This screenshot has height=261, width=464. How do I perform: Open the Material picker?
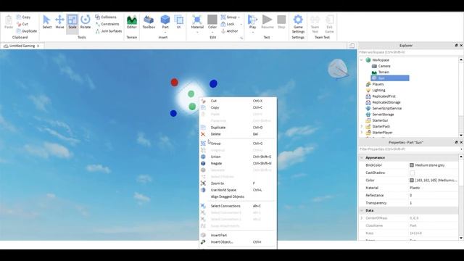pos(197,21)
